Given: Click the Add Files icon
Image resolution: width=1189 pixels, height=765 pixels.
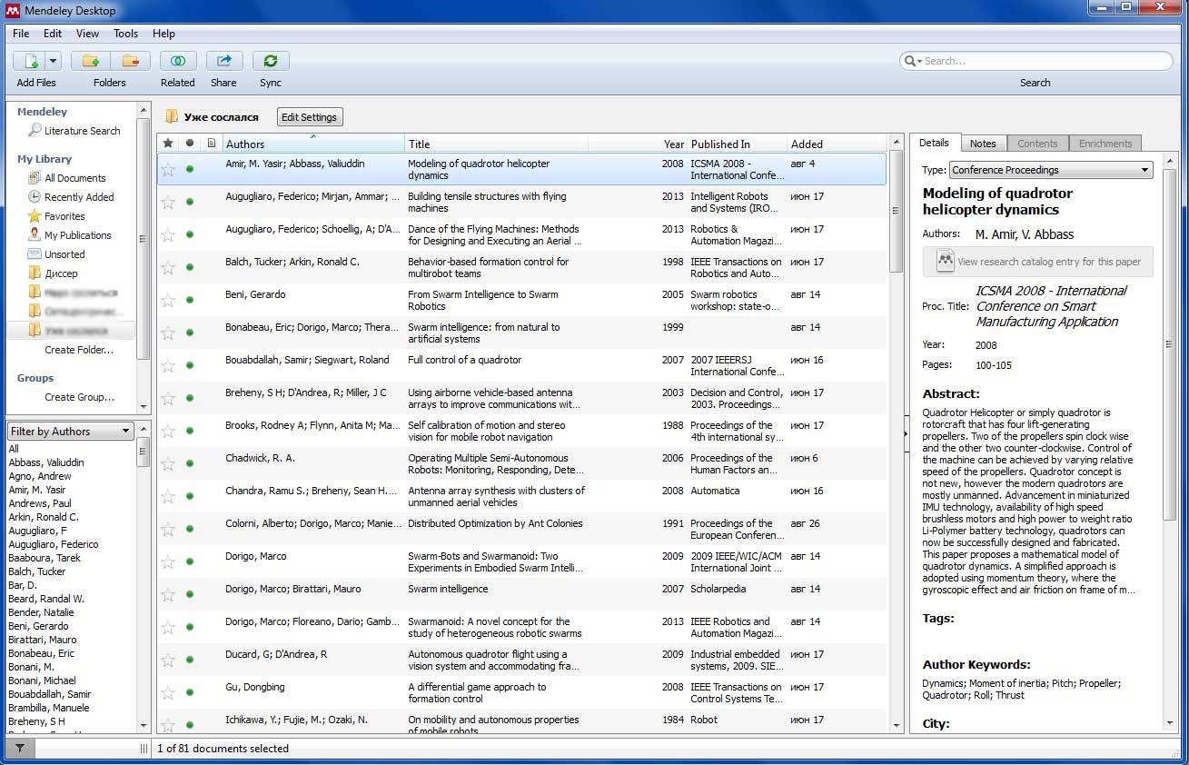Looking at the screenshot, I should pyautogui.click(x=30, y=61).
